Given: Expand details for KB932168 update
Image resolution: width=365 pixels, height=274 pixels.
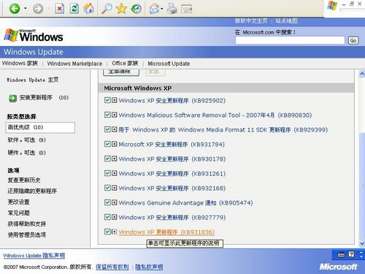Looking at the screenshot, I should coord(115,188).
